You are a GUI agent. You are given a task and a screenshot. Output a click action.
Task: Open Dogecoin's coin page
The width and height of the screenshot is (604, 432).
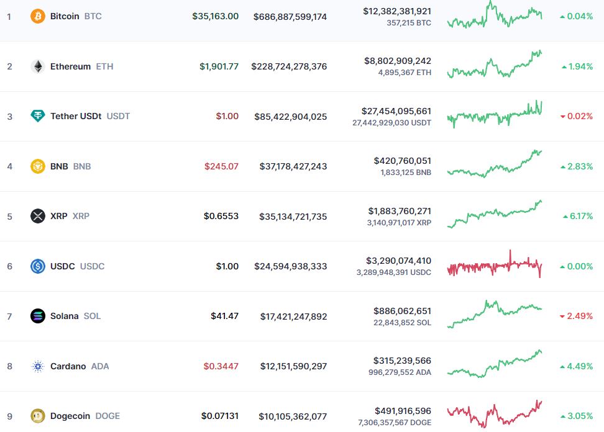tap(70, 416)
